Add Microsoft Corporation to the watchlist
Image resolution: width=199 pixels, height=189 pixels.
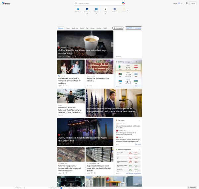point(139,166)
